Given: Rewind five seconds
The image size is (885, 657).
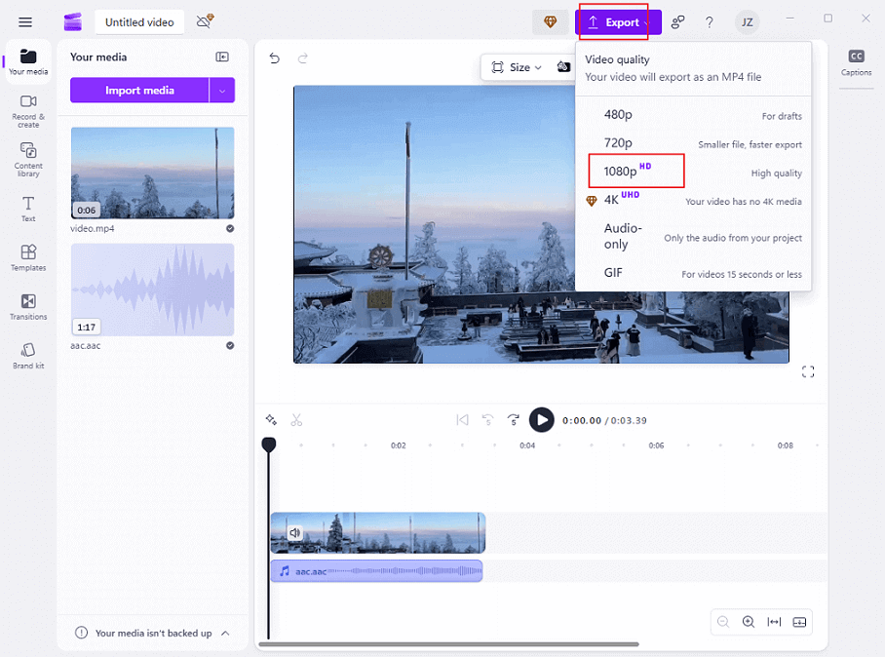Looking at the screenshot, I should [487, 420].
